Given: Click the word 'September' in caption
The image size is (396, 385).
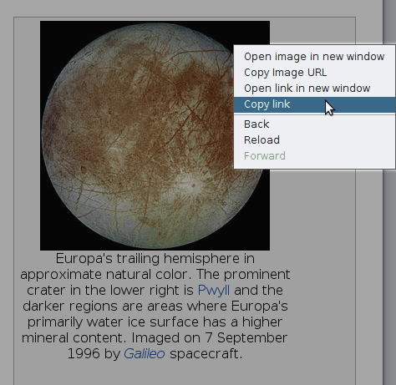Looking at the screenshot, I should 252,338.
